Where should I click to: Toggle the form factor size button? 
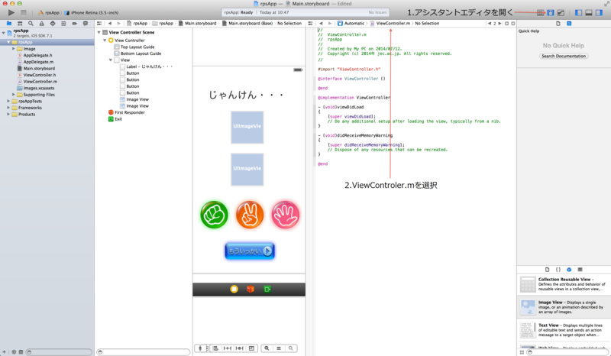tap(201, 348)
